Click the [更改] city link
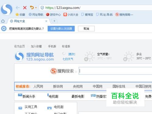Image resolution: width=152 pixels, height=114 pixels. [x=72, y=54]
